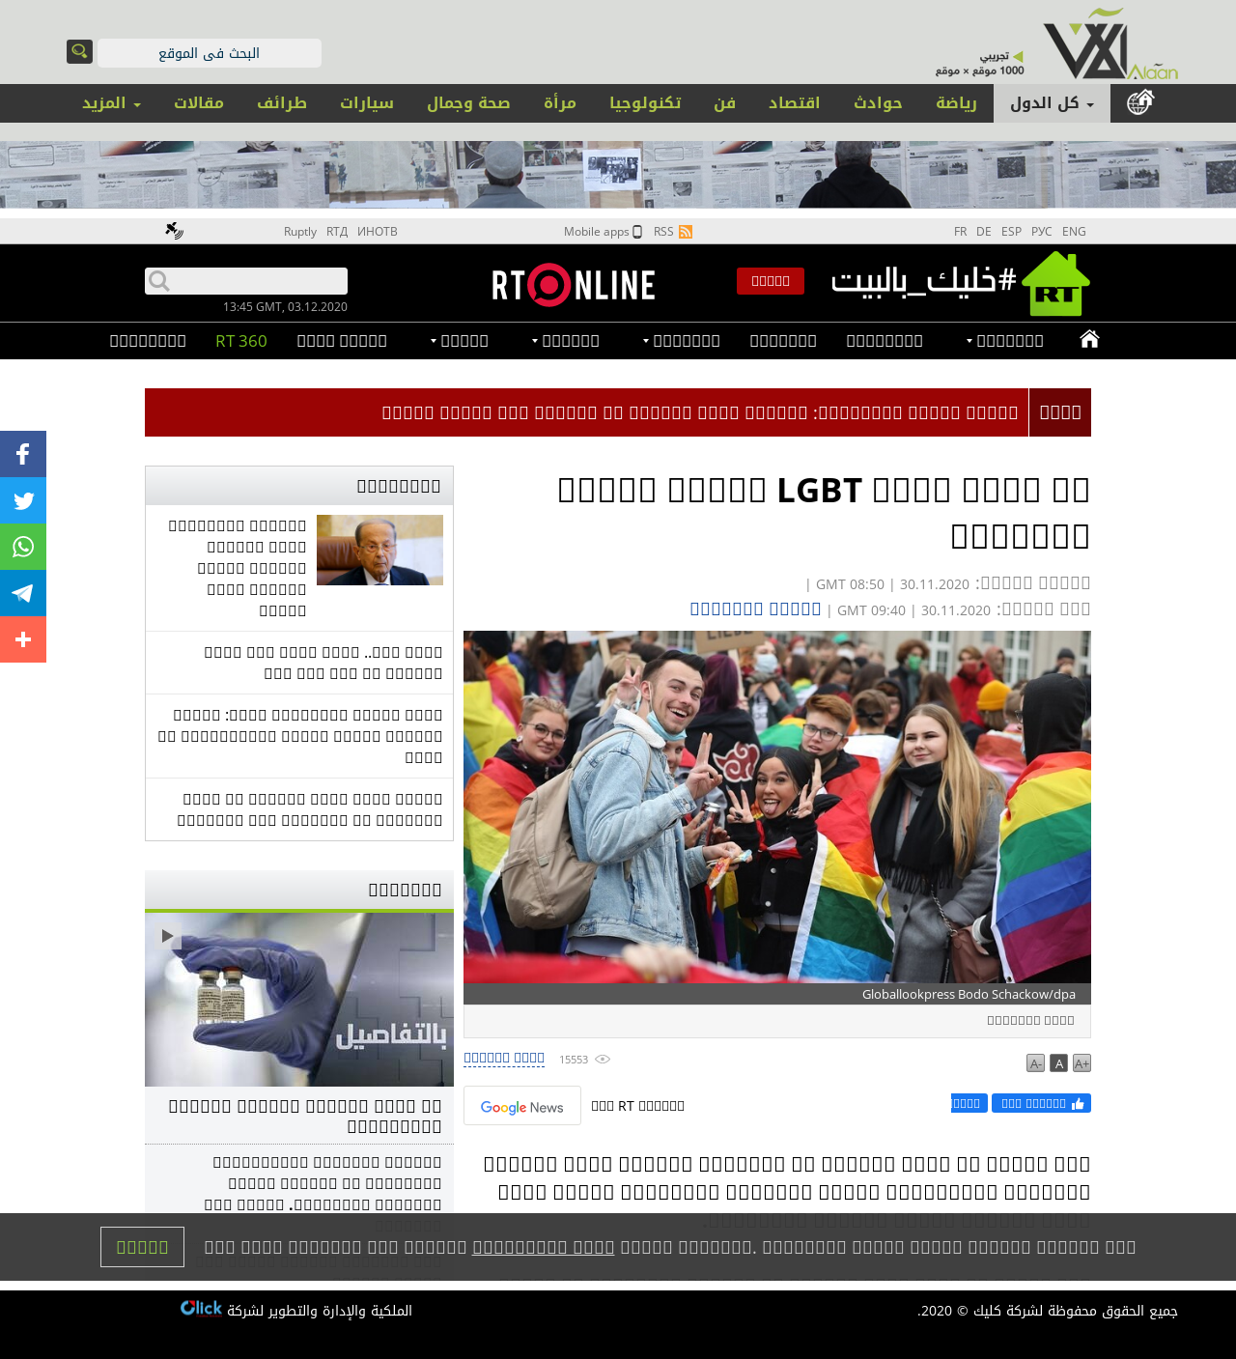The height and width of the screenshot is (1359, 1236).
Task: Reset font size with A button
Action: [1058, 1063]
